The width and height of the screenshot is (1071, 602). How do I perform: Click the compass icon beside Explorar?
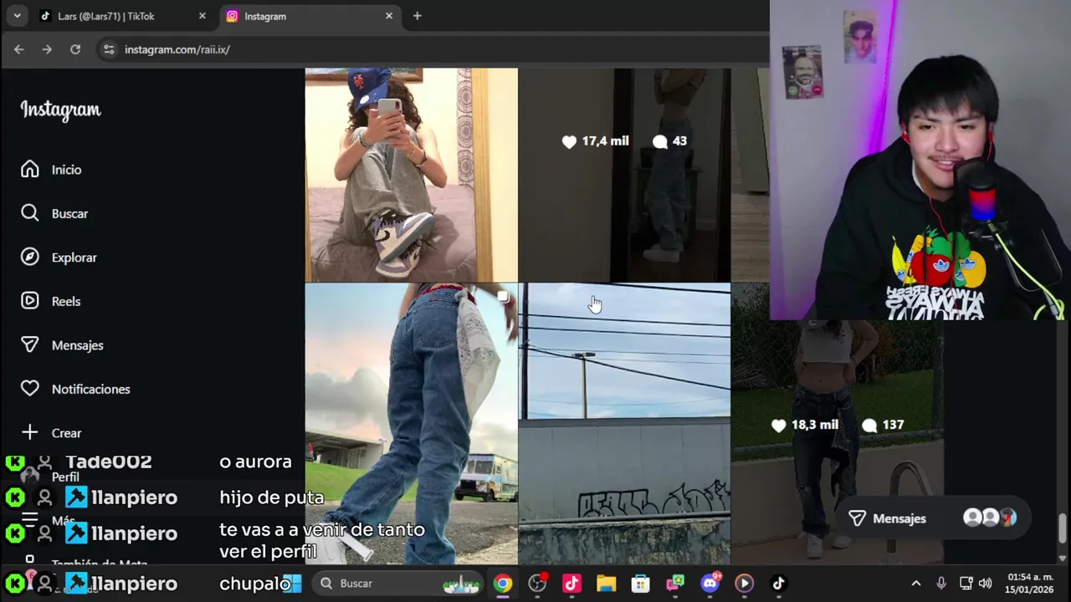point(30,258)
